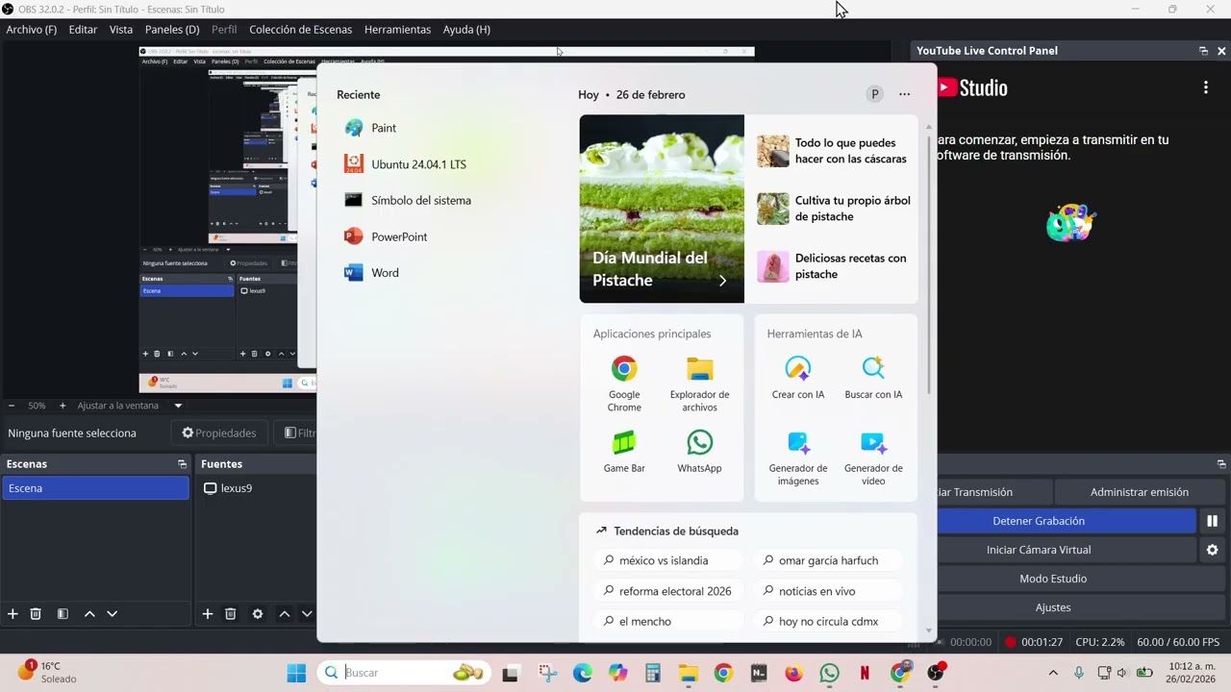The width and height of the screenshot is (1231, 692).
Task: Zoom in the preview with the plus icon
Action: coord(63,406)
